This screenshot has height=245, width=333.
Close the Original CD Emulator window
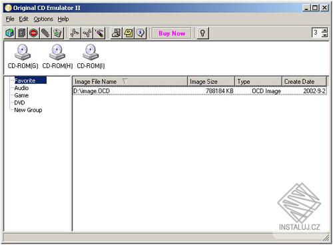[x=324, y=8]
